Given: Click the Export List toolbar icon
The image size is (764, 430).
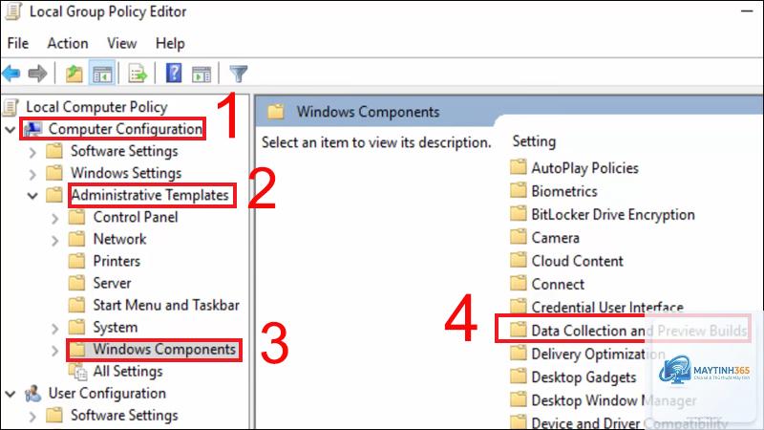Looking at the screenshot, I should tap(138, 74).
